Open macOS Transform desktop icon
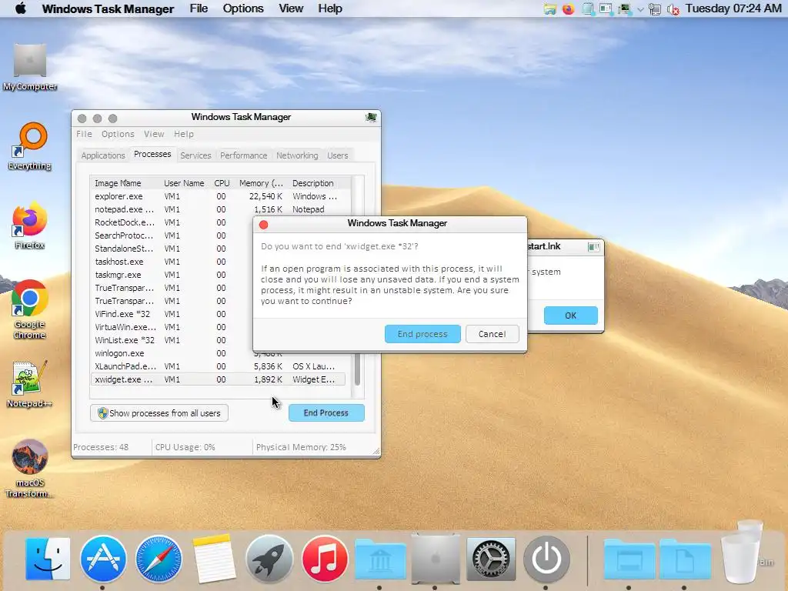The width and height of the screenshot is (788, 591). [x=30, y=469]
